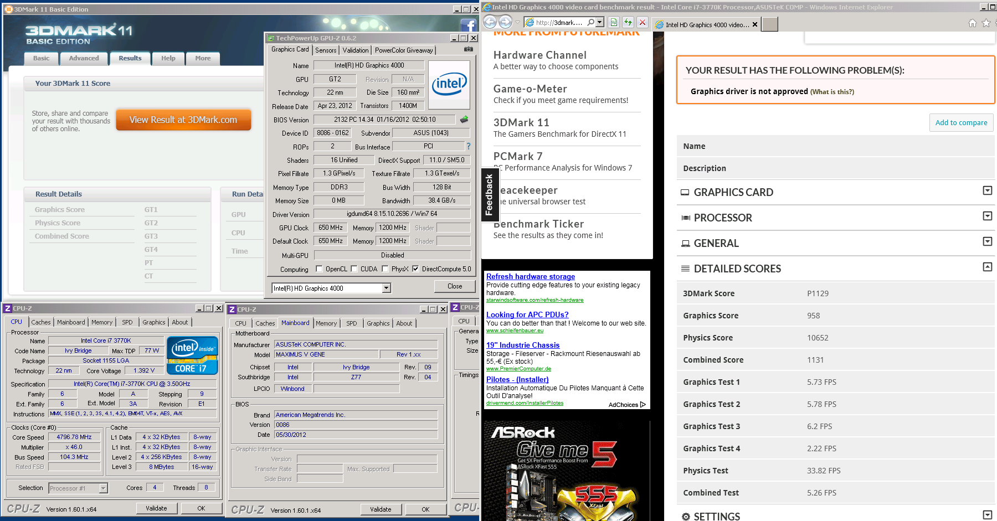Open a new blank browser tab
The width and height of the screenshot is (997, 521).
(769, 24)
